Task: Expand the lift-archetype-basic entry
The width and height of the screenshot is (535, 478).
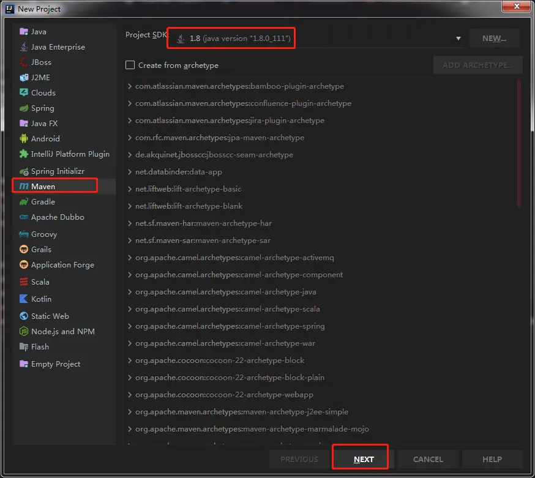Action: click(130, 189)
